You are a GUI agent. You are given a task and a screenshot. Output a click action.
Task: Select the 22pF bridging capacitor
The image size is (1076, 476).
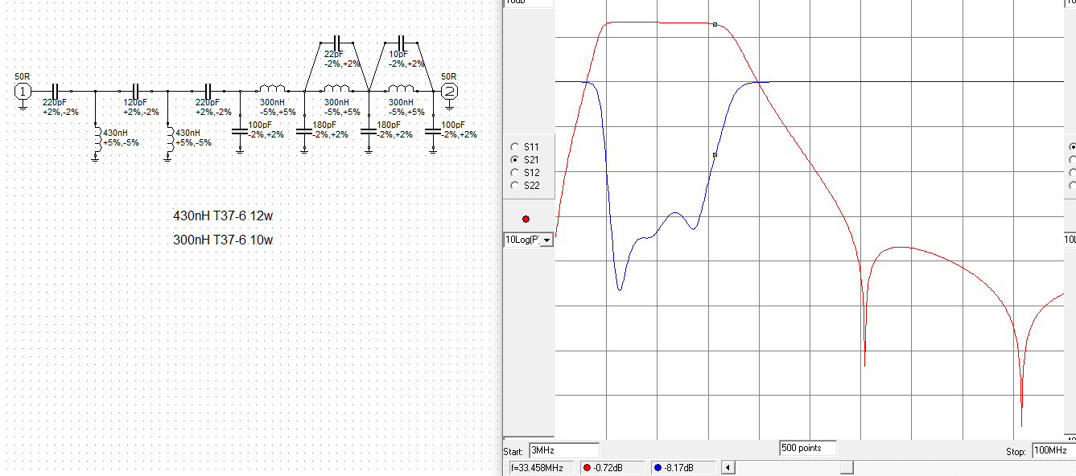[x=338, y=42]
